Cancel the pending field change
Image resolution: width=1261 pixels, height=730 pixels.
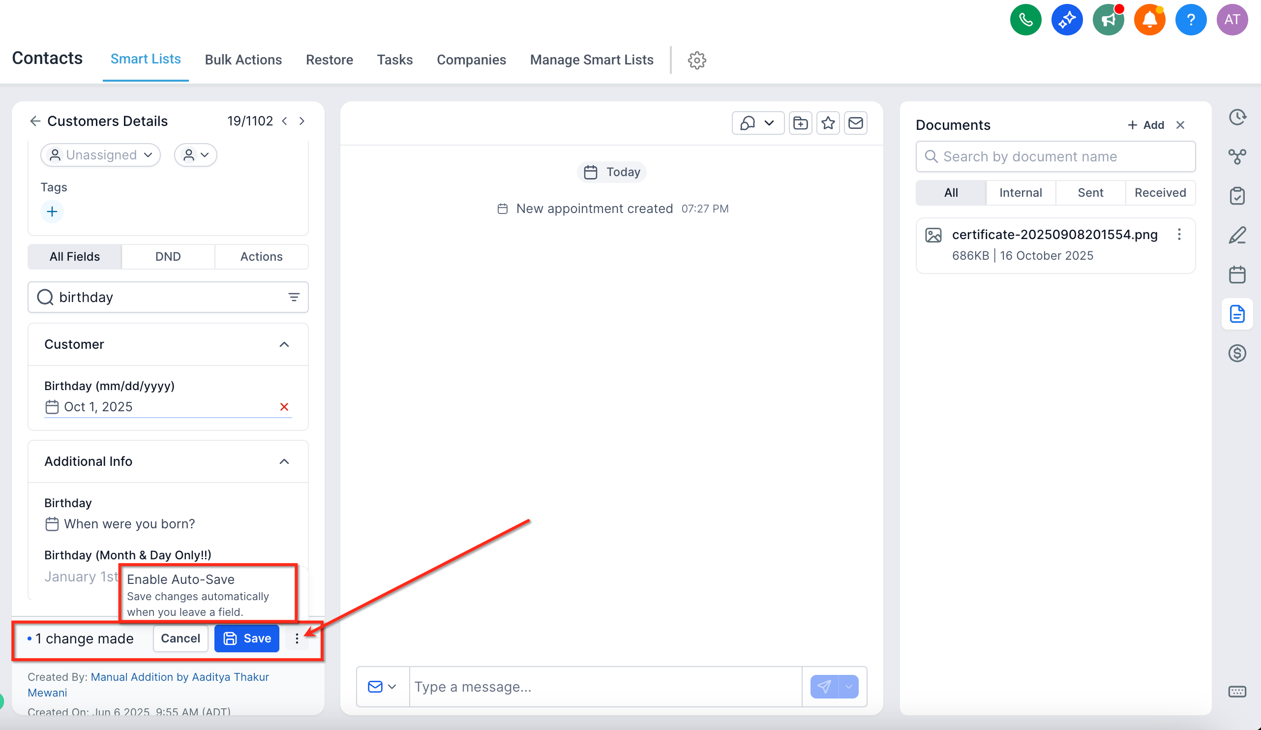(x=180, y=638)
